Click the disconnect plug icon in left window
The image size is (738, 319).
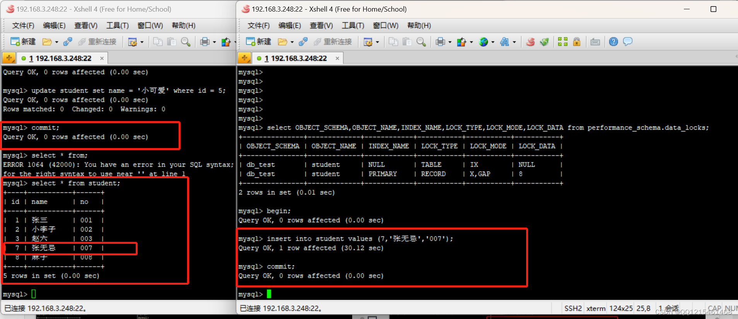point(68,42)
